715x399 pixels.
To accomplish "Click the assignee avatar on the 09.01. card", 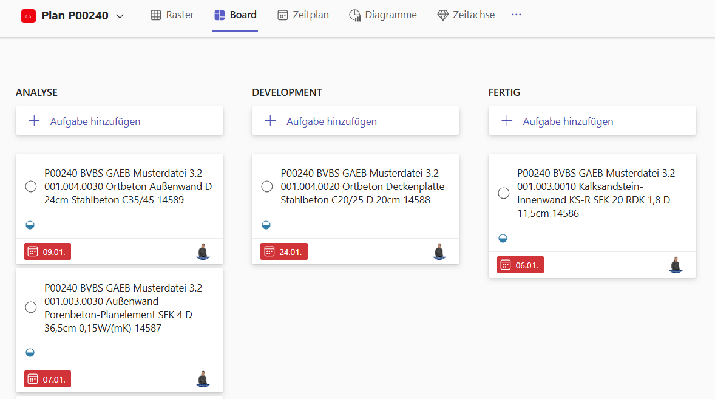I will (203, 251).
